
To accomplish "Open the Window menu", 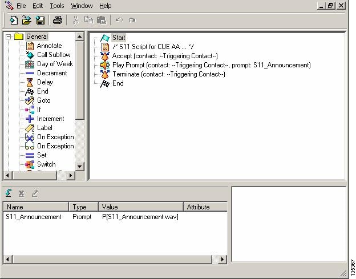I will [x=82, y=6].
